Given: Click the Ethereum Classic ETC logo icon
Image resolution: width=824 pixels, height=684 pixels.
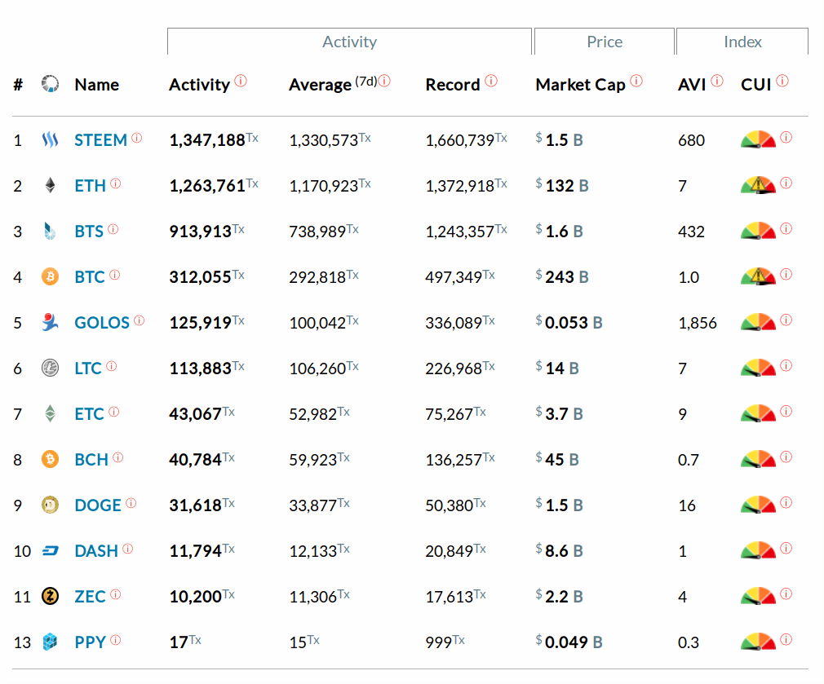Looking at the screenshot, I should coord(50,413).
